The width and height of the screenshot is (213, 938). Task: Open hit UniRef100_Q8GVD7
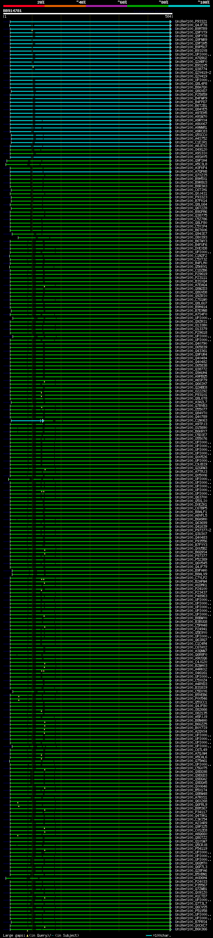pyautogui.click(x=191, y=91)
